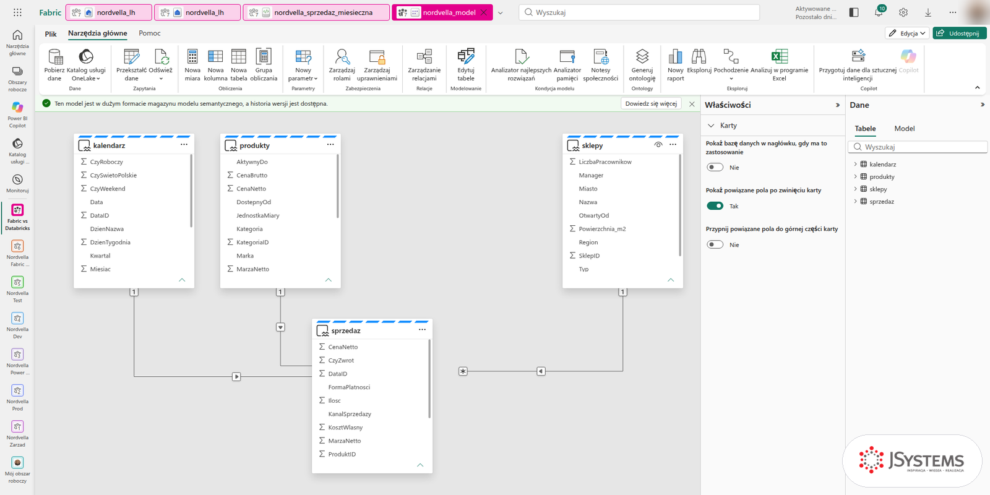Open the Plik menu
This screenshot has width=990, height=495.
pos(51,34)
